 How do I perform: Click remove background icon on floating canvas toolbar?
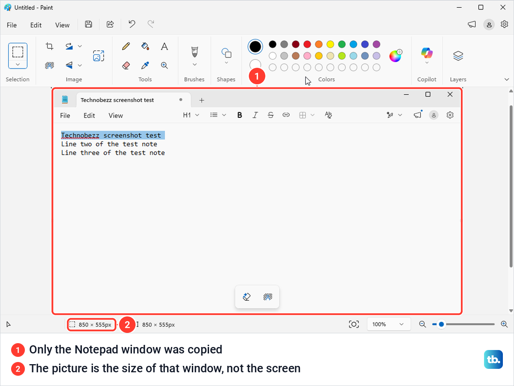[x=268, y=296]
